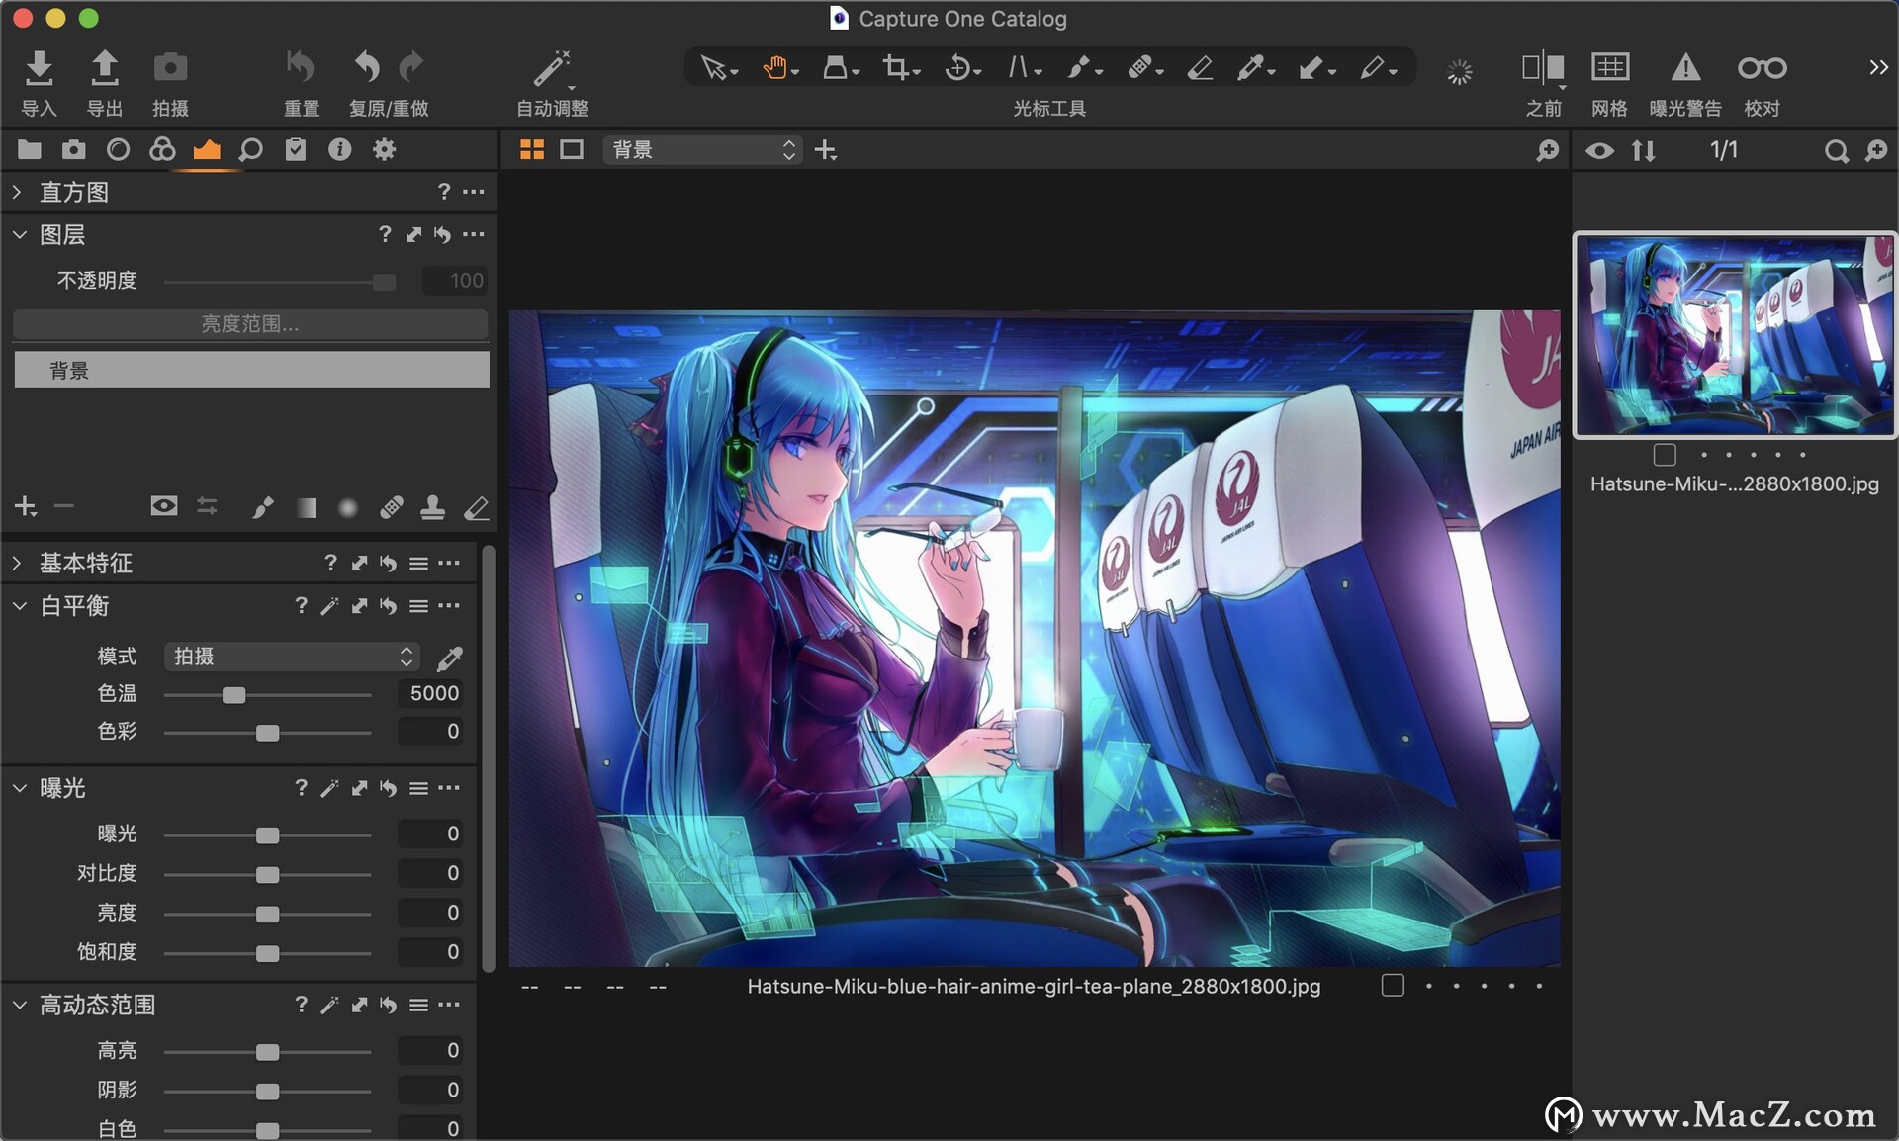This screenshot has height=1141, width=1899.
Task: Click the Export (导出) toolbar icon
Action: pyautogui.click(x=104, y=67)
